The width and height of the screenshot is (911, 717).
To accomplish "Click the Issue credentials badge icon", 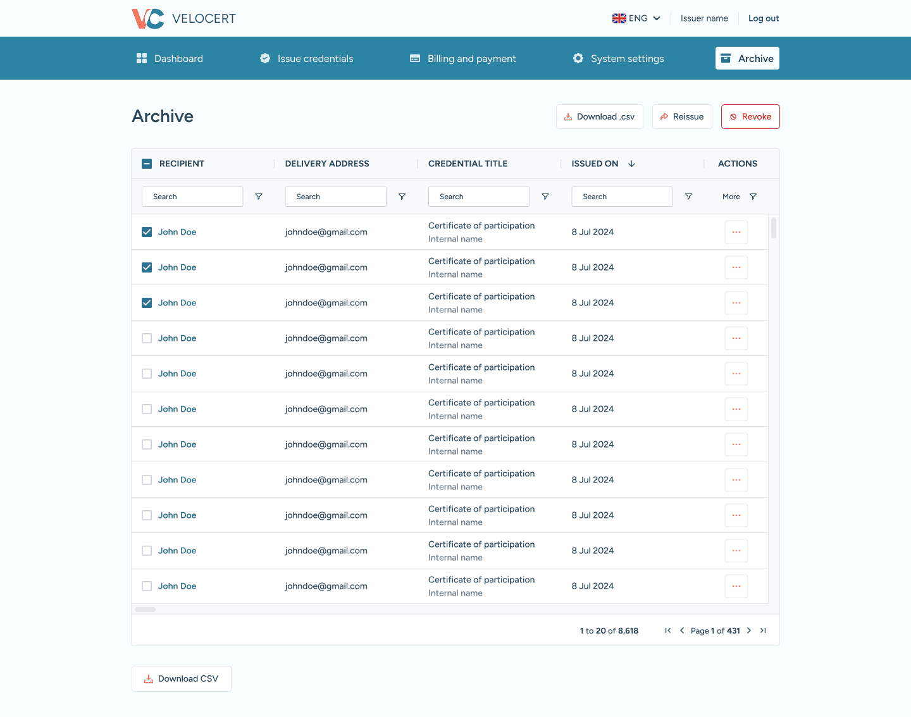I will click(265, 58).
